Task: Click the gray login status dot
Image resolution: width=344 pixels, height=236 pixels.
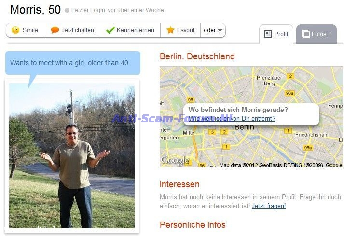Action: [x=67, y=10]
